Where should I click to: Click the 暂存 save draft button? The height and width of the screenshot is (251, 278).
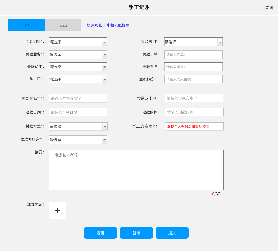click(136, 233)
